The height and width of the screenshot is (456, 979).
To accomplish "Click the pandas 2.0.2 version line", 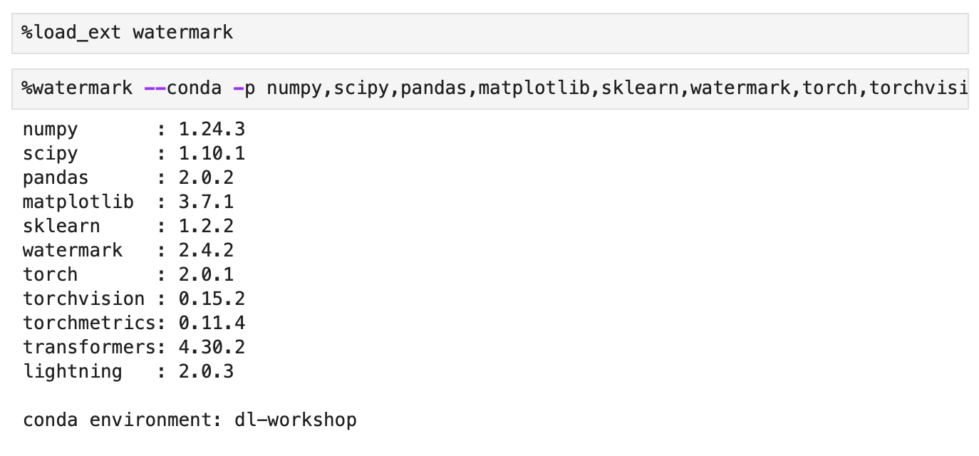I will point(128,178).
